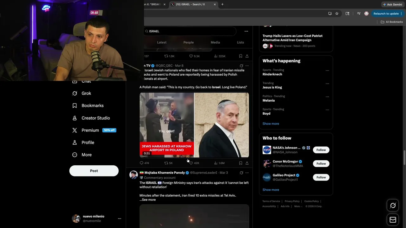Close the ISRAEL - Search / X tab
This screenshot has height=228, width=406.
coord(215,4)
